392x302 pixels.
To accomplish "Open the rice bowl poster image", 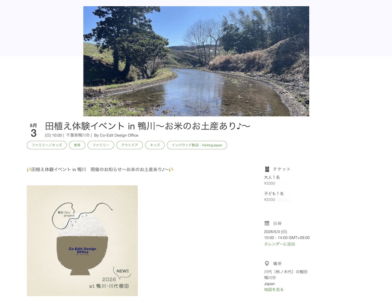I will coord(82,241).
